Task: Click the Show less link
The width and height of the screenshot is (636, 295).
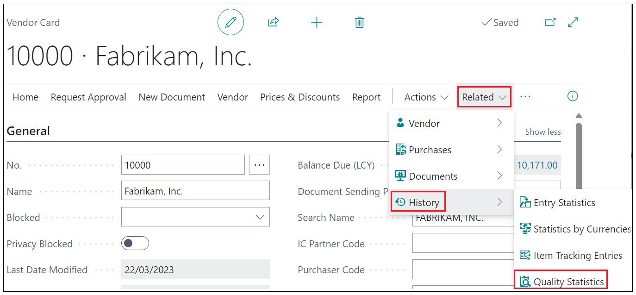Action: (542, 132)
